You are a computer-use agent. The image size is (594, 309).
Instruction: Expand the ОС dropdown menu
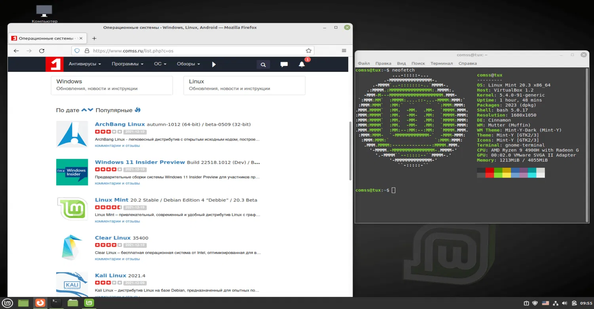160,64
